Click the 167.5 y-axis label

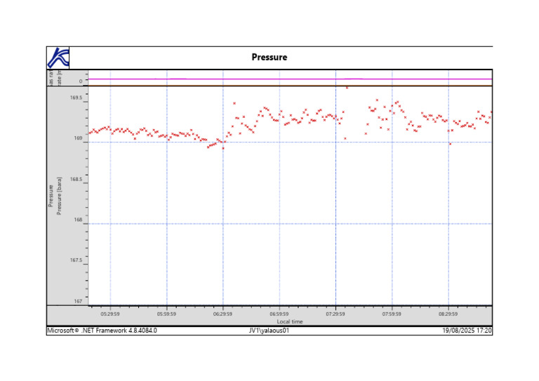coord(76,260)
